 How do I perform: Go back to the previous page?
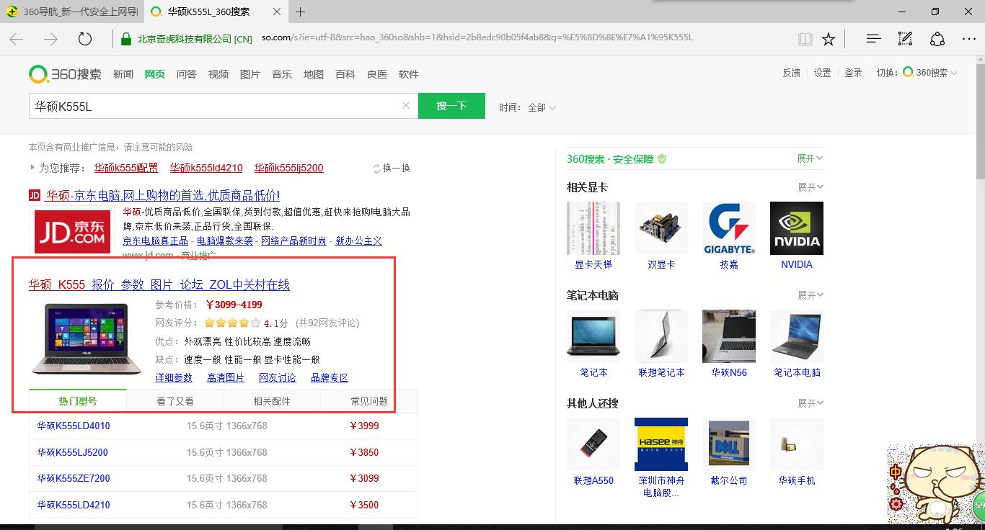click(x=17, y=39)
